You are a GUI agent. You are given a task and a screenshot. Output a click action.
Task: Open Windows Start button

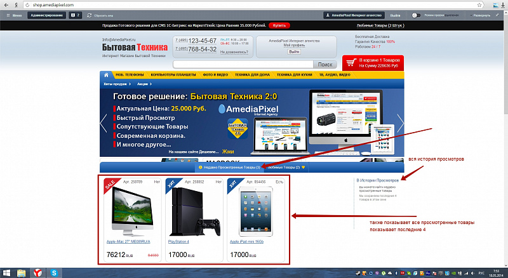(x=6, y=273)
